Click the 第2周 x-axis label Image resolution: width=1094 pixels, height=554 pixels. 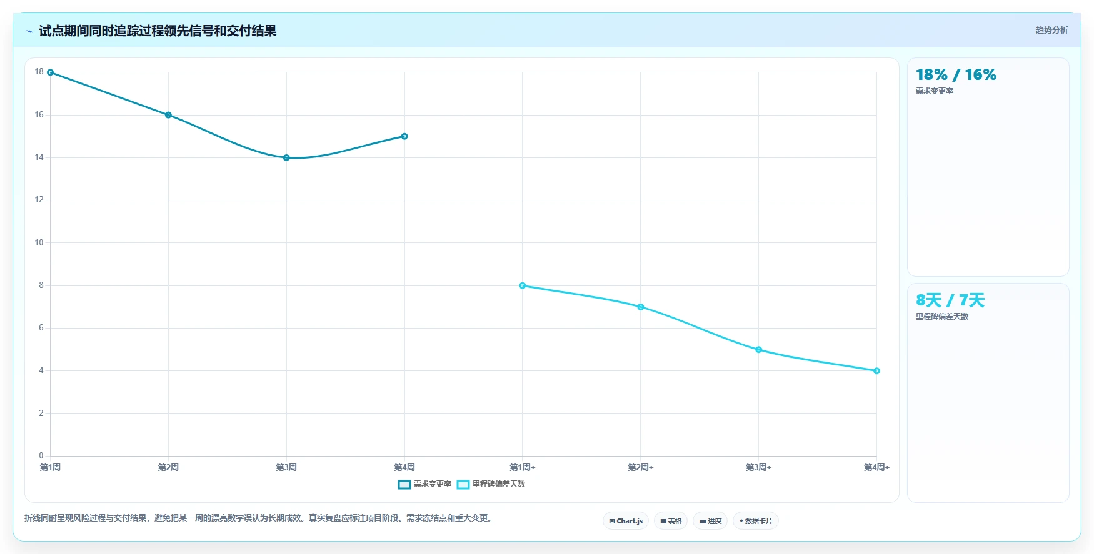pos(168,467)
